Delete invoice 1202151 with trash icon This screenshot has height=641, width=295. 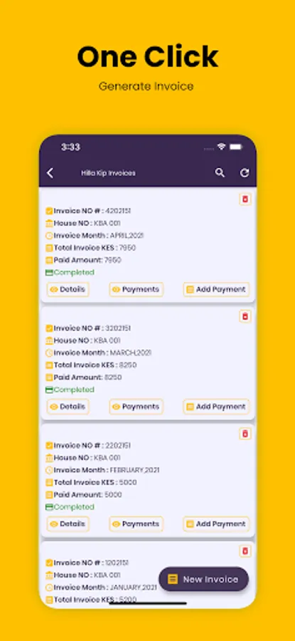(245, 551)
